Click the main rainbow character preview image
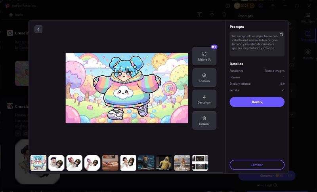 [x=127, y=88]
